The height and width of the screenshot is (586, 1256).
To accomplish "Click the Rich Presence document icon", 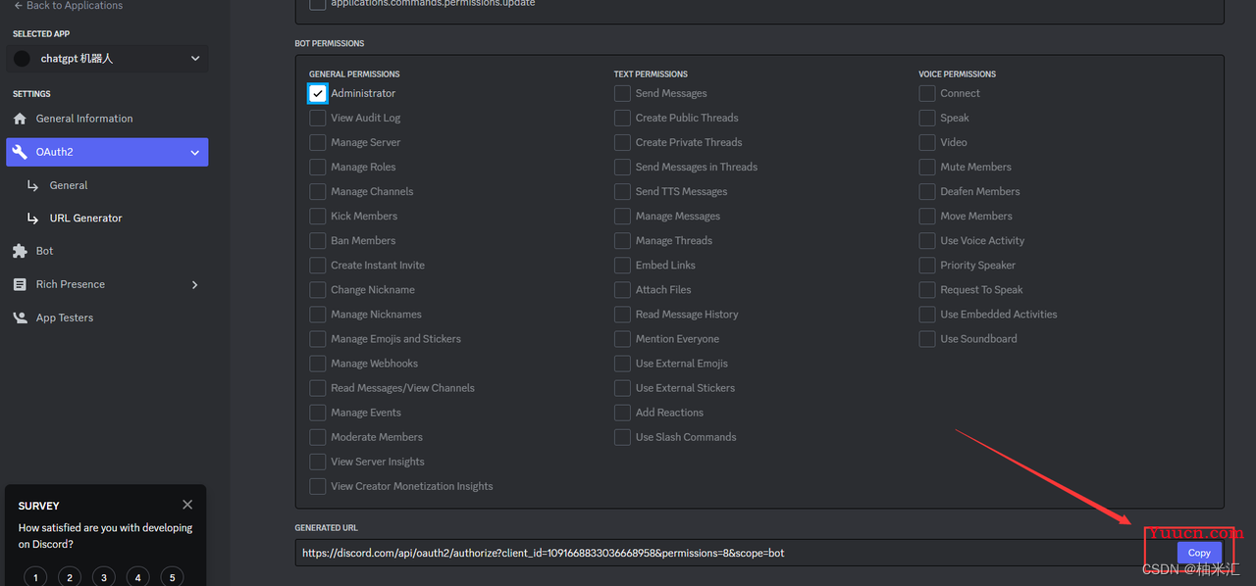I will click(x=20, y=284).
